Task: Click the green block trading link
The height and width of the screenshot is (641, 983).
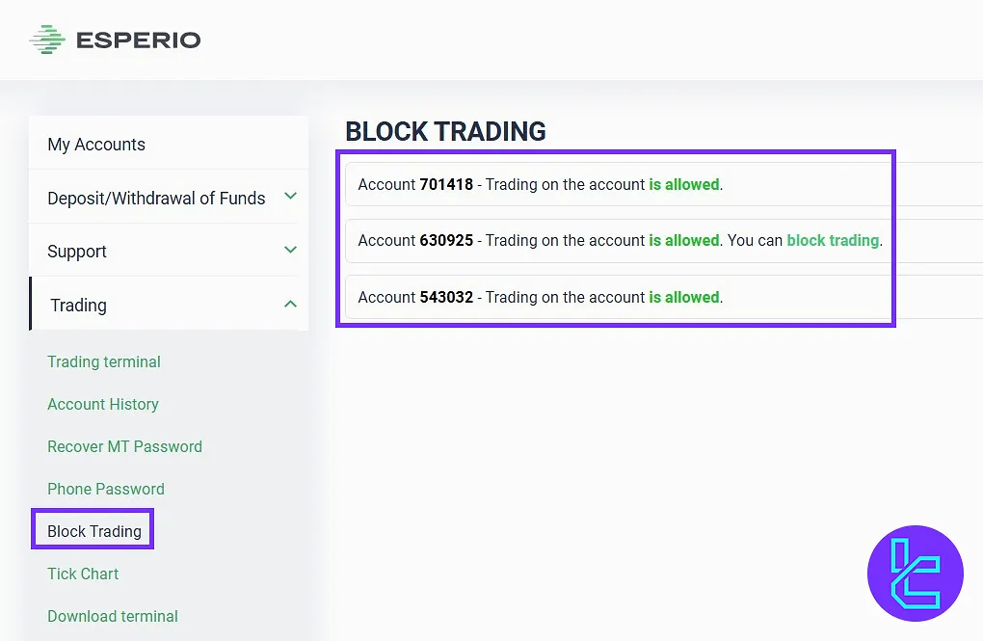Action: coord(833,241)
